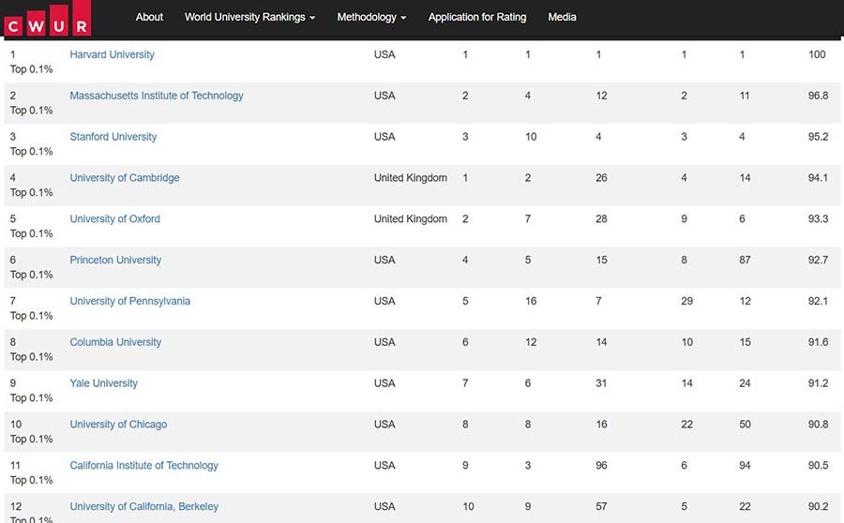Open University of California, Berkeley link
The image size is (844, 523).
pyautogui.click(x=143, y=507)
